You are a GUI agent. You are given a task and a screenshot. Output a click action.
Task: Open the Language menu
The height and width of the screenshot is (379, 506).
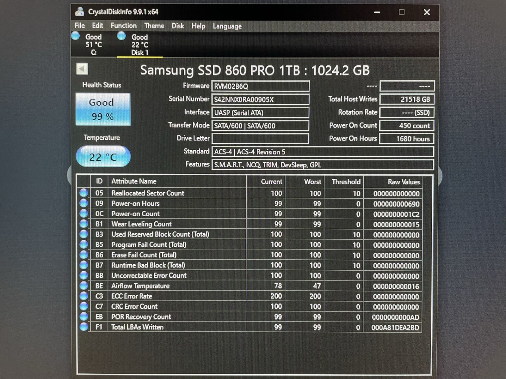(x=227, y=26)
